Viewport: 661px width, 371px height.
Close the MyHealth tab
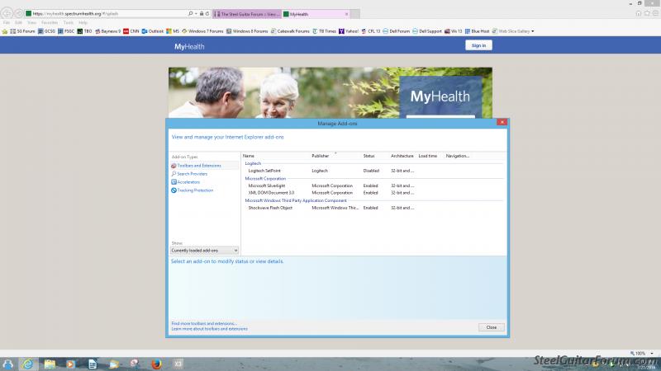(346, 14)
